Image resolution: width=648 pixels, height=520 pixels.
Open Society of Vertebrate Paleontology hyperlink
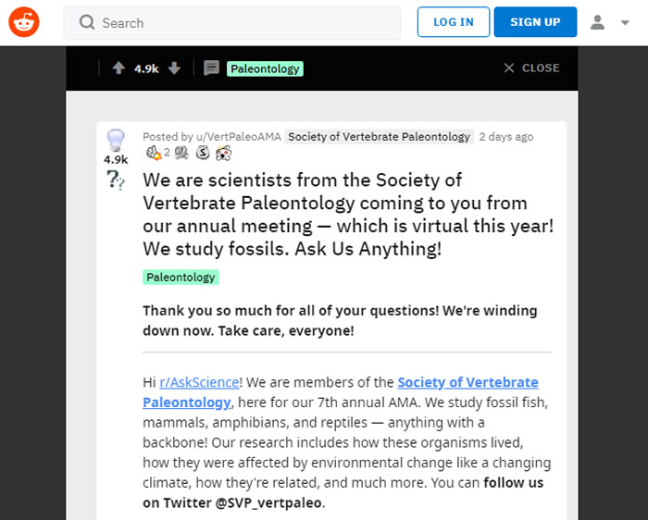click(467, 382)
